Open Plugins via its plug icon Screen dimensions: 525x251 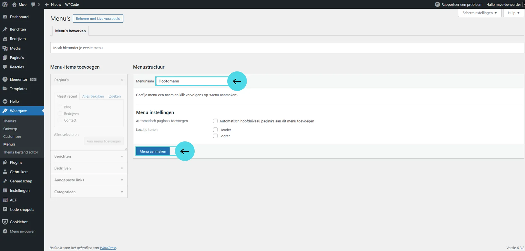[x=5, y=162]
